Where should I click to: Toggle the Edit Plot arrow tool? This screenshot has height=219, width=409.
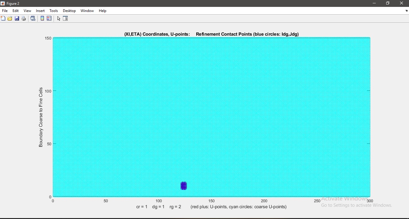59,19
